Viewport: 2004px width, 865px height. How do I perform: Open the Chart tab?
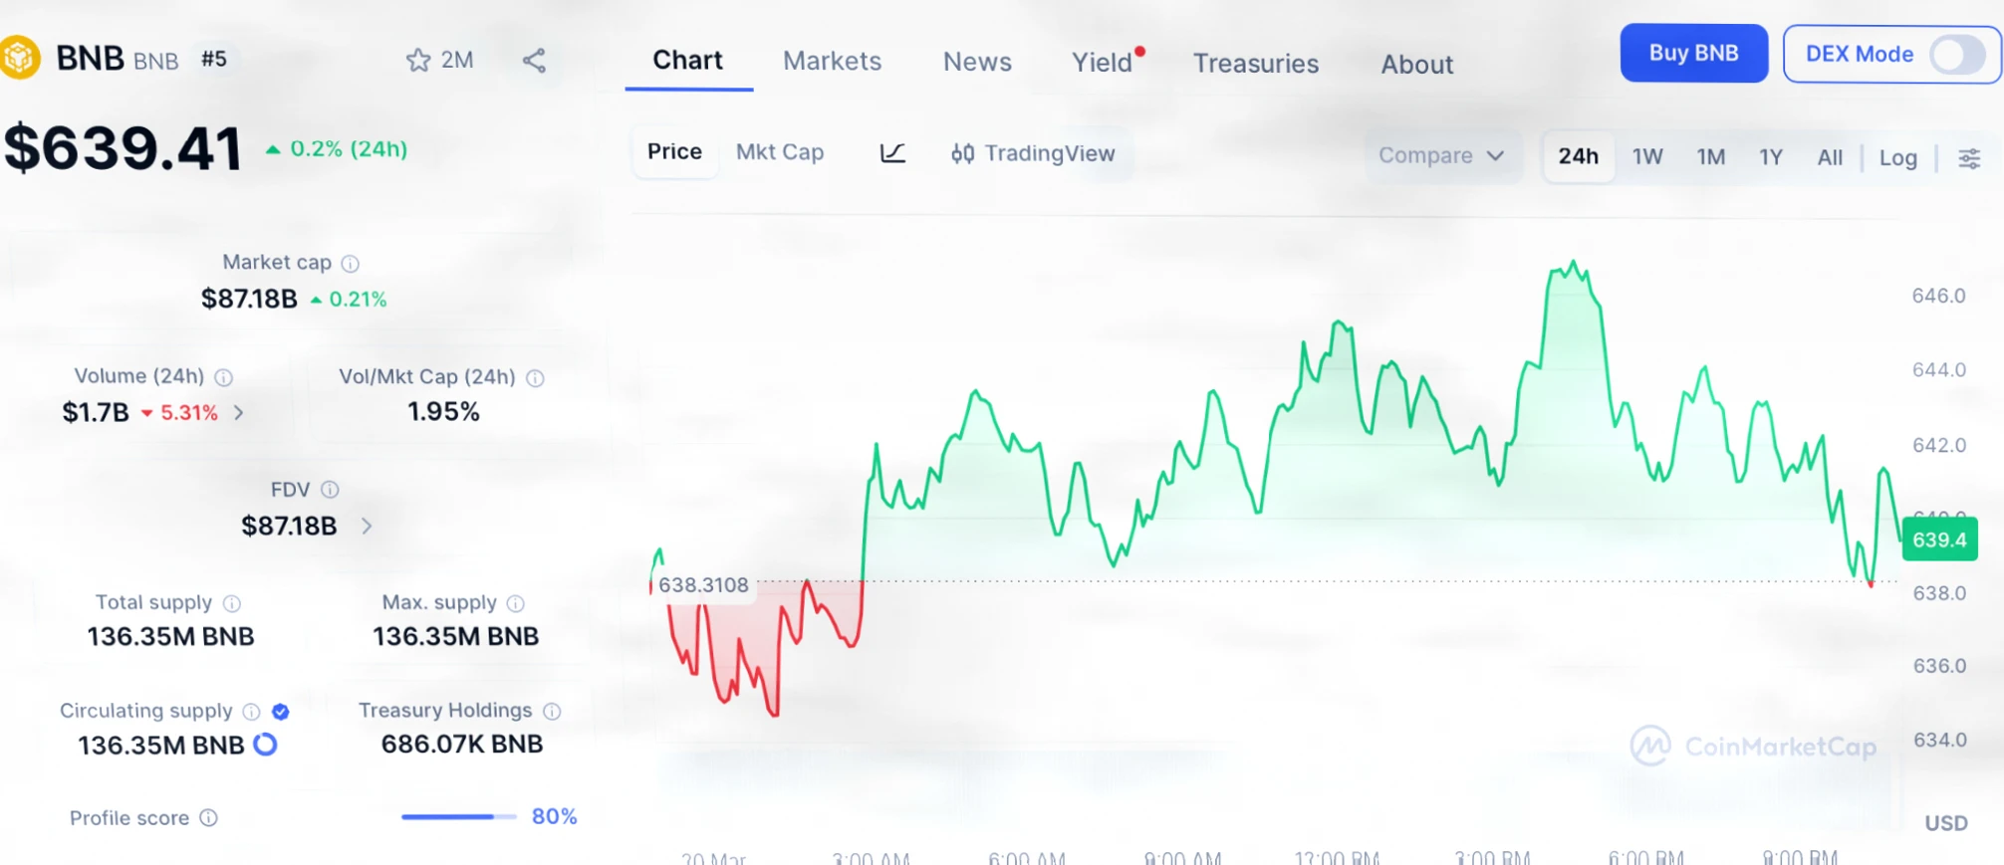[687, 61]
